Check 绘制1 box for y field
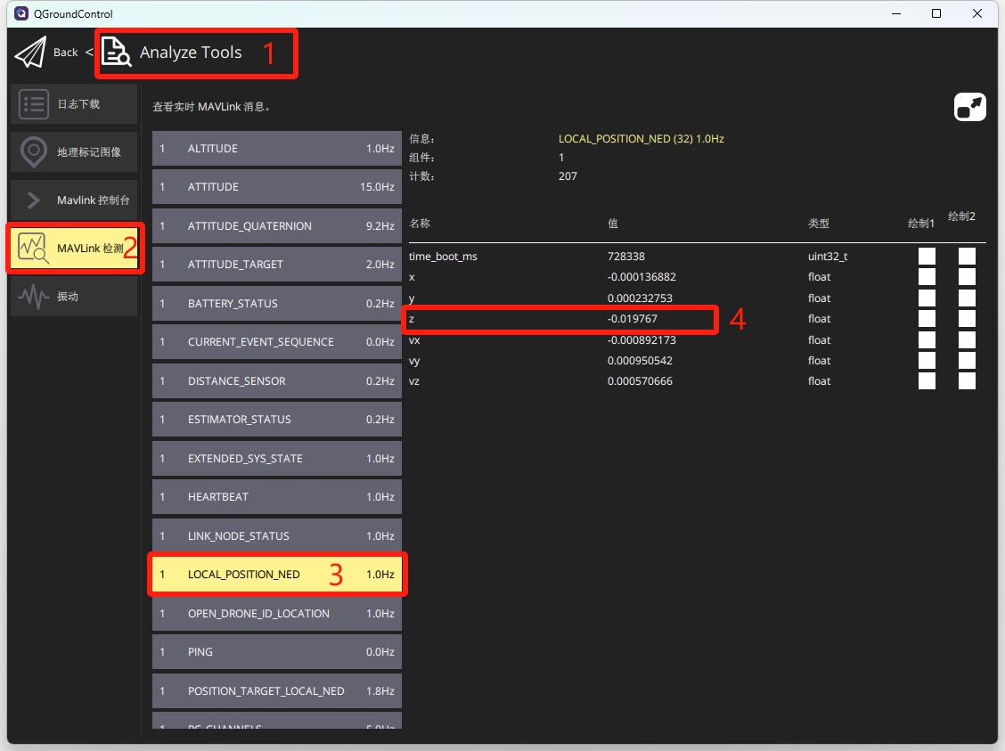 [x=927, y=298]
